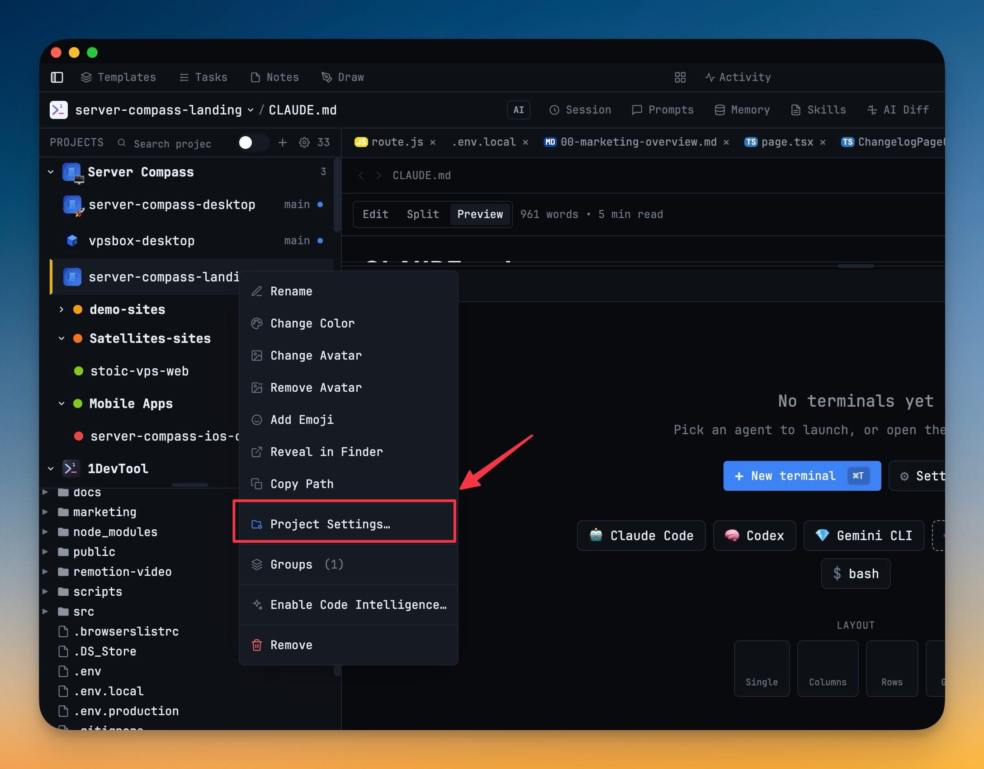984x769 pixels.
Task: Open the AI Diff view
Action: 898,110
